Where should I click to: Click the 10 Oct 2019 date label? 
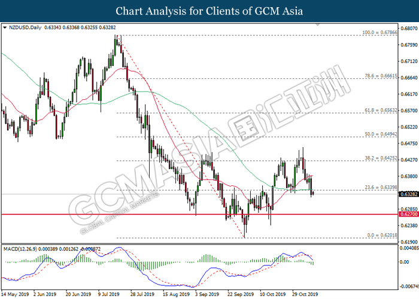click(272, 294)
